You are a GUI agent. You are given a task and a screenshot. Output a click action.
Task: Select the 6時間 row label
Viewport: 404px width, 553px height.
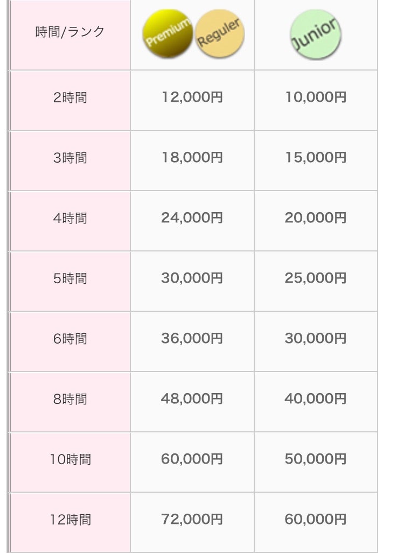(70, 339)
